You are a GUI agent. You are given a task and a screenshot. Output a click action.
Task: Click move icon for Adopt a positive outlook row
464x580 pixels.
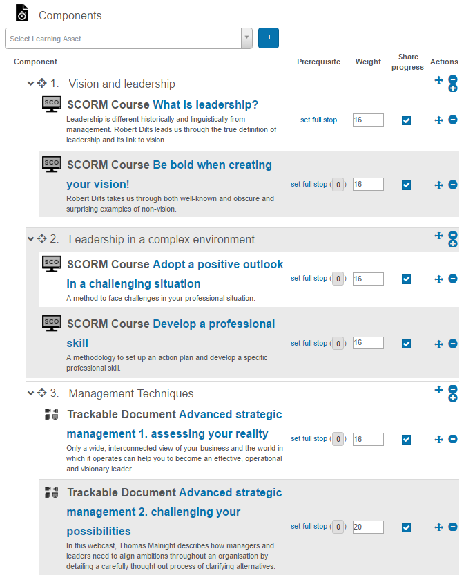[x=438, y=279]
